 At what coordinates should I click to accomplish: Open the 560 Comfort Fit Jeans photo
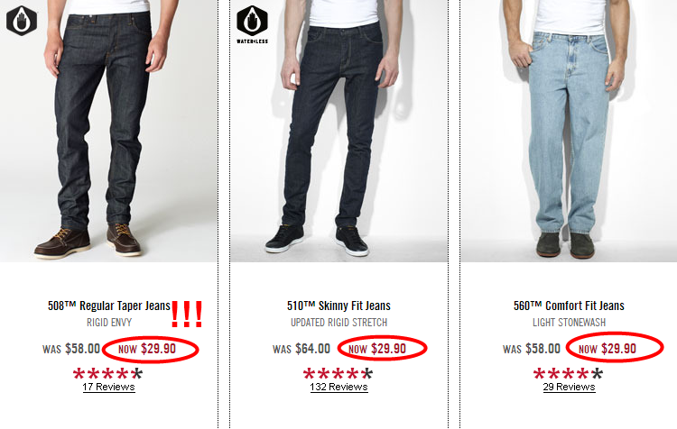click(x=569, y=131)
